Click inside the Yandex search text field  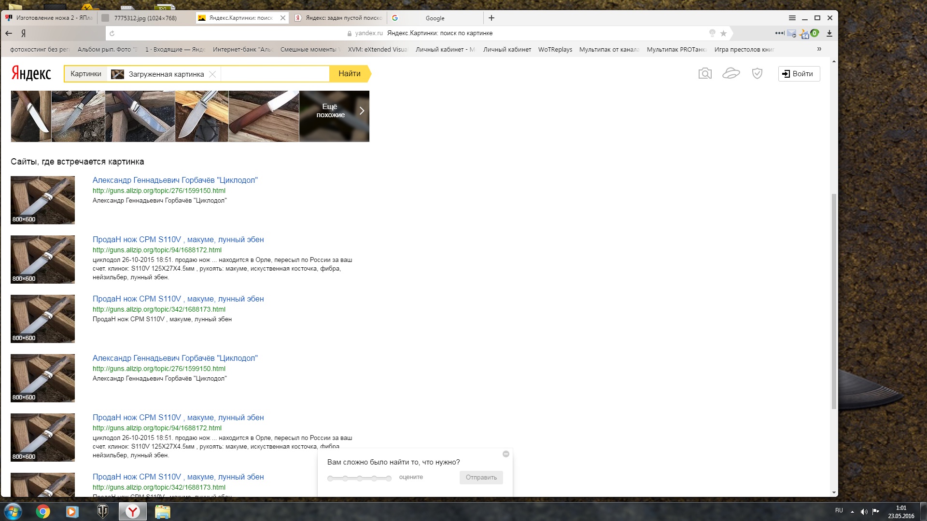[x=275, y=74]
